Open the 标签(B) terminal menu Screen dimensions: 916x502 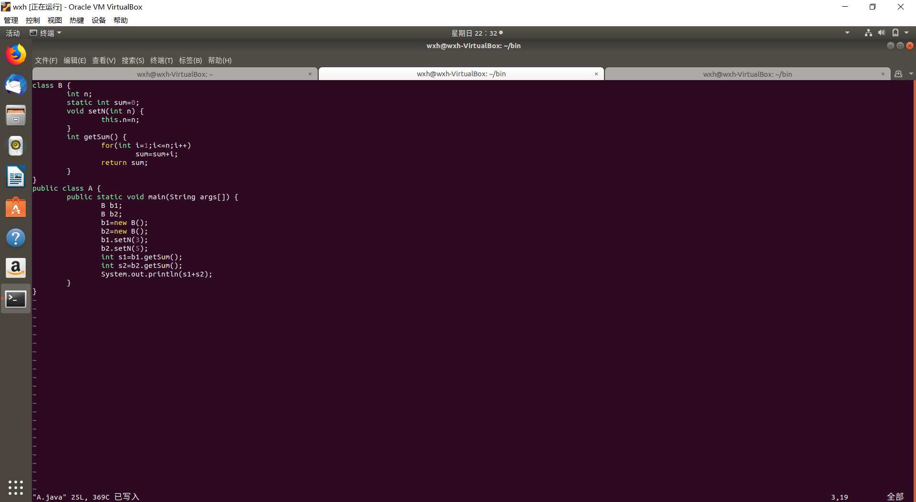point(190,61)
